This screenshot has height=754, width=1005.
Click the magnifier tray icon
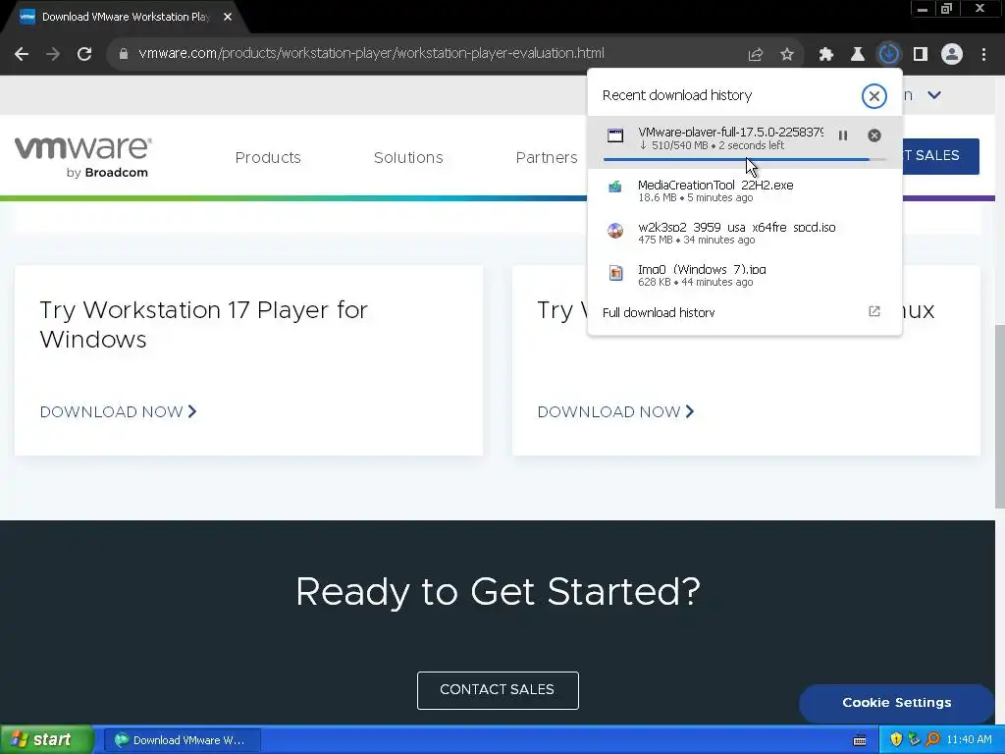(x=932, y=740)
